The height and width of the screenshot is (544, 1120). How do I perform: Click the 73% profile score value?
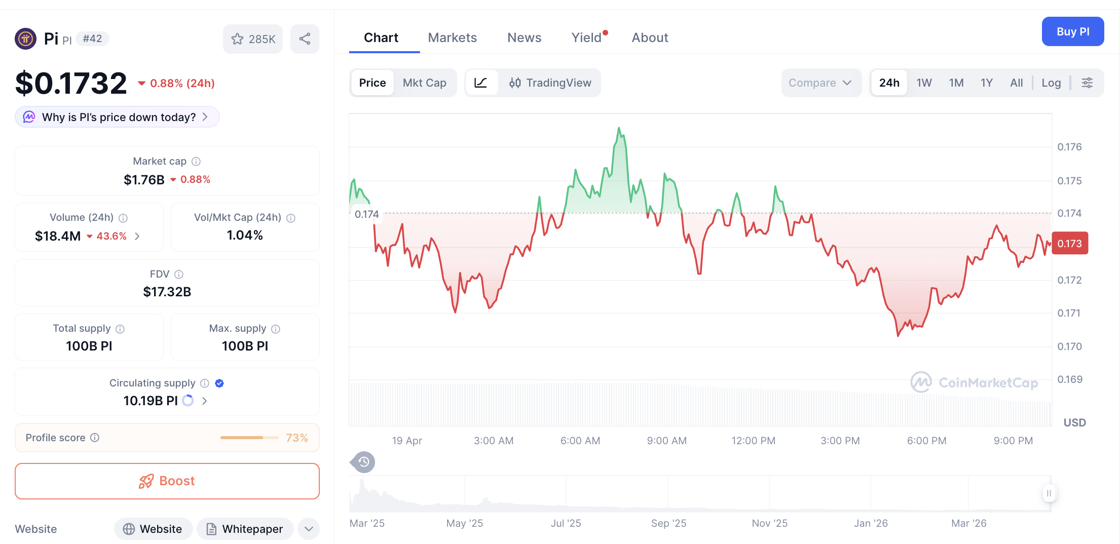point(297,438)
